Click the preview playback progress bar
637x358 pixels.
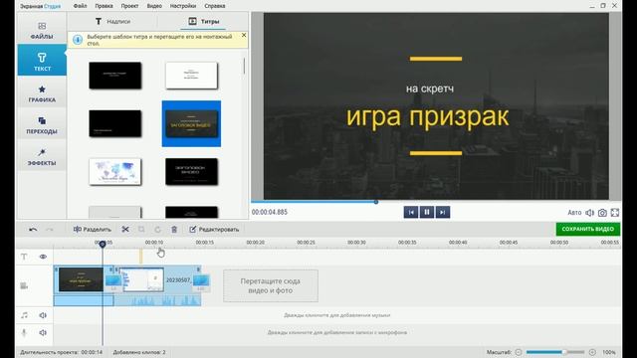pyautogui.click(x=436, y=201)
